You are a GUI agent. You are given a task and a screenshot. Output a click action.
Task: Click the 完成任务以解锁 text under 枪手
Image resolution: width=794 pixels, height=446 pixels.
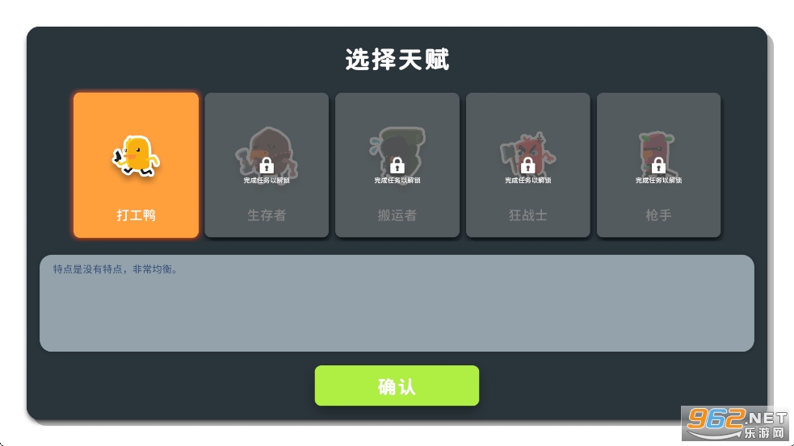[x=658, y=180]
